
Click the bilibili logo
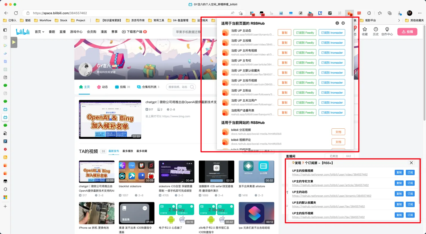pyautogui.click(x=23, y=32)
